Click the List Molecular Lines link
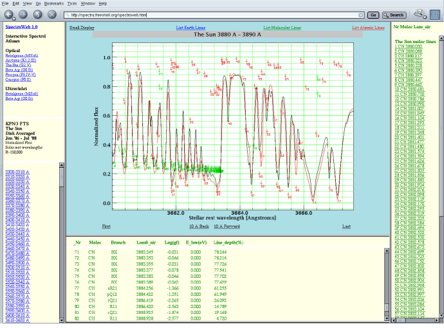This screenshot has width=444, height=328. tap(282, 28)
